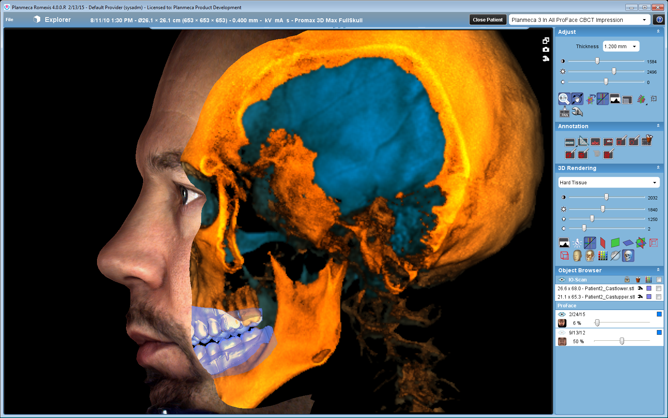
Task: Click the Close Patient button
Action: pyautogui.click(x=487, y=20)
